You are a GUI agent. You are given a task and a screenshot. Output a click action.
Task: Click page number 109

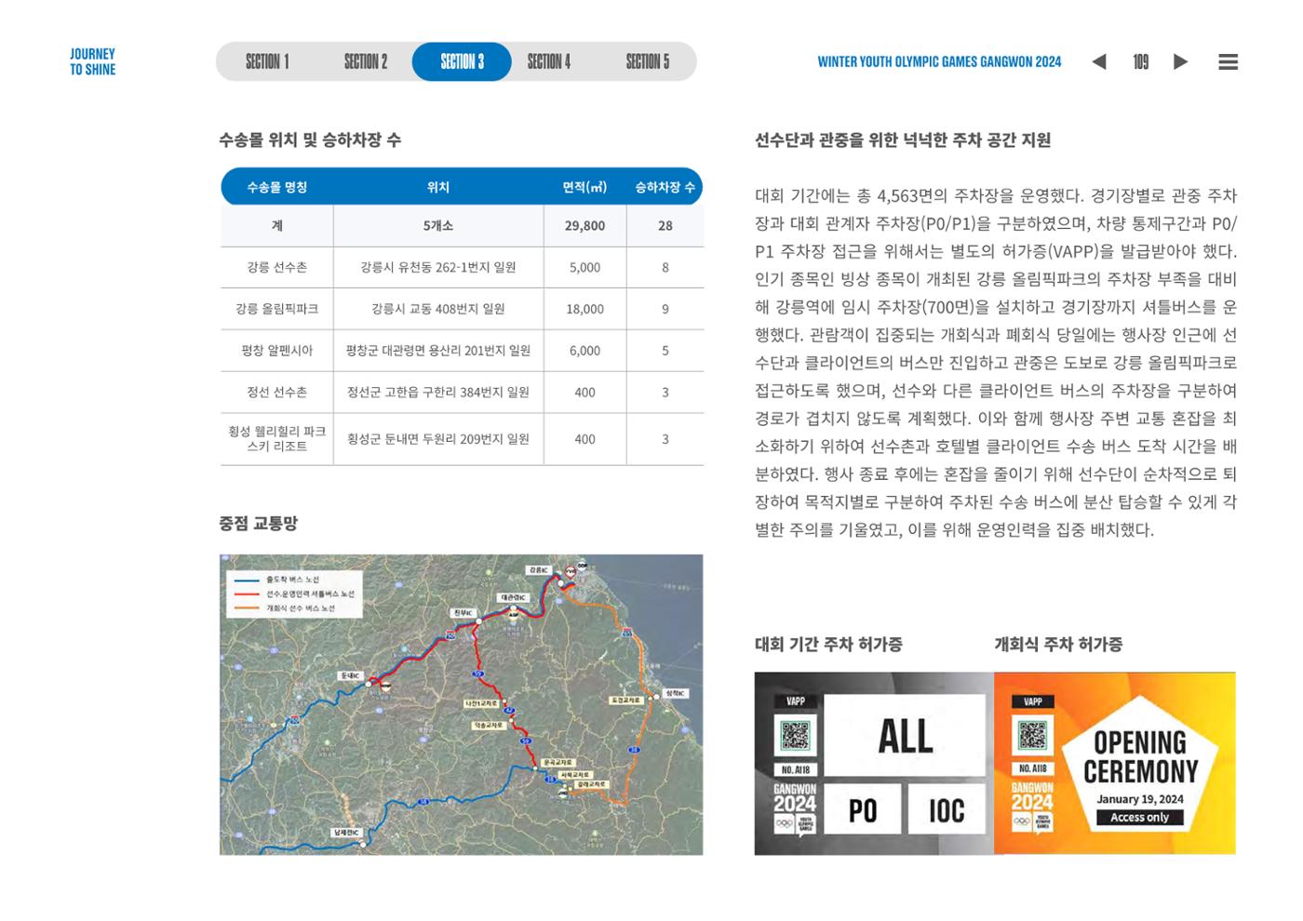(x=1141, y=62)
